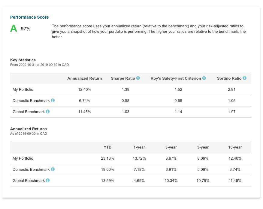The width and height of the screenshot is (263, 209).
Task: Click My Portfolio 12.40% annualized return value
Action: click(85, 90)
